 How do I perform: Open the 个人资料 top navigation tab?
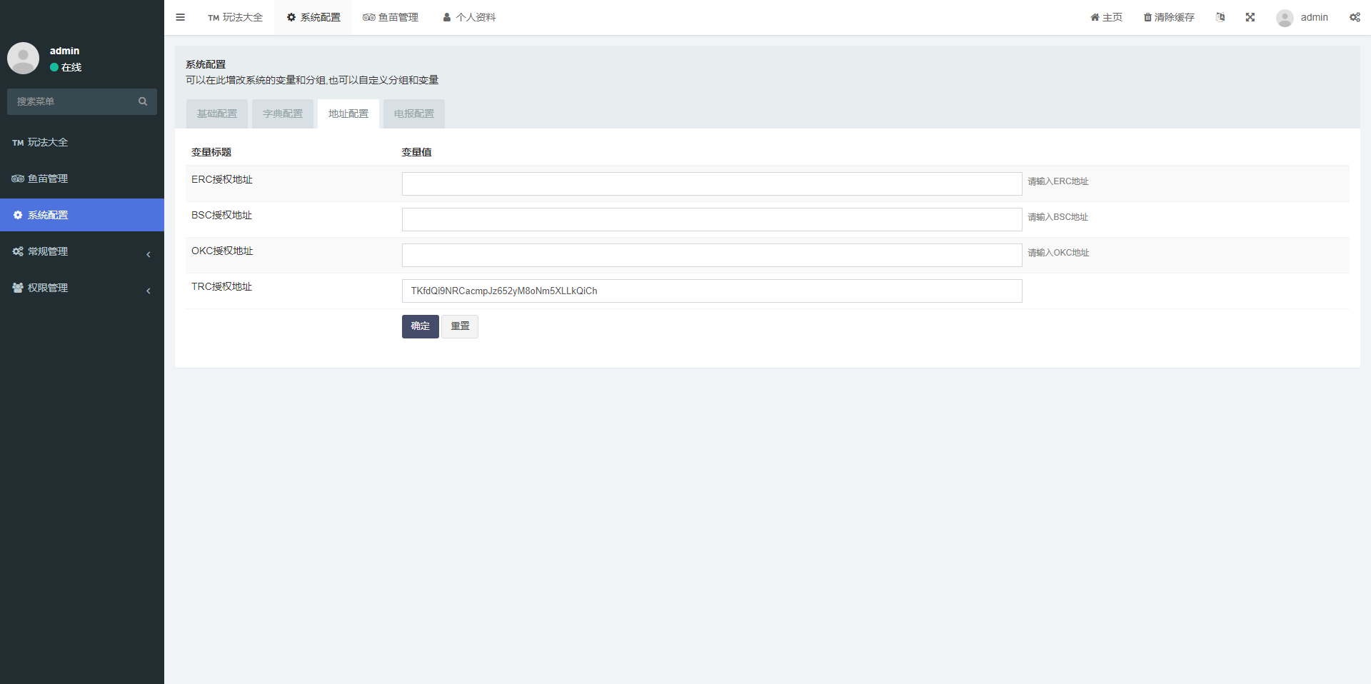(469, 17)
